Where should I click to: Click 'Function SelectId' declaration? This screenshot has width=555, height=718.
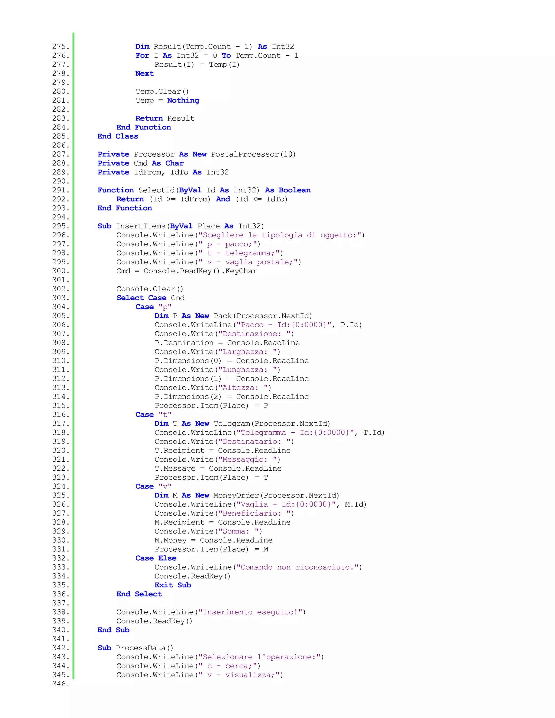click(204, 190)
